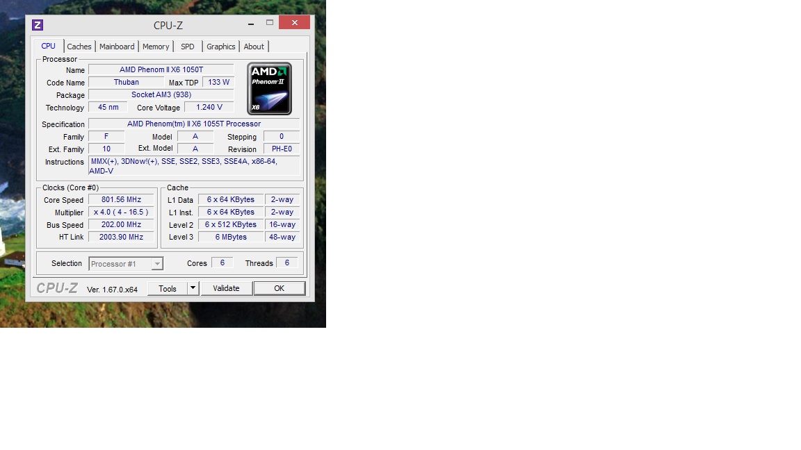Minimize the CPU-Z window
The height and width of the screenshot is (450, 801).
click(x=251, y=23)
